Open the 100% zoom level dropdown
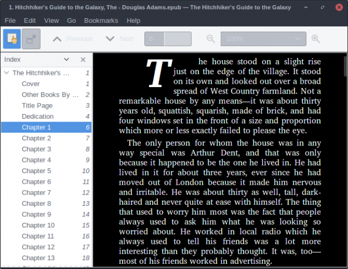This screenshot has height=269, width=348. point(263,39)
